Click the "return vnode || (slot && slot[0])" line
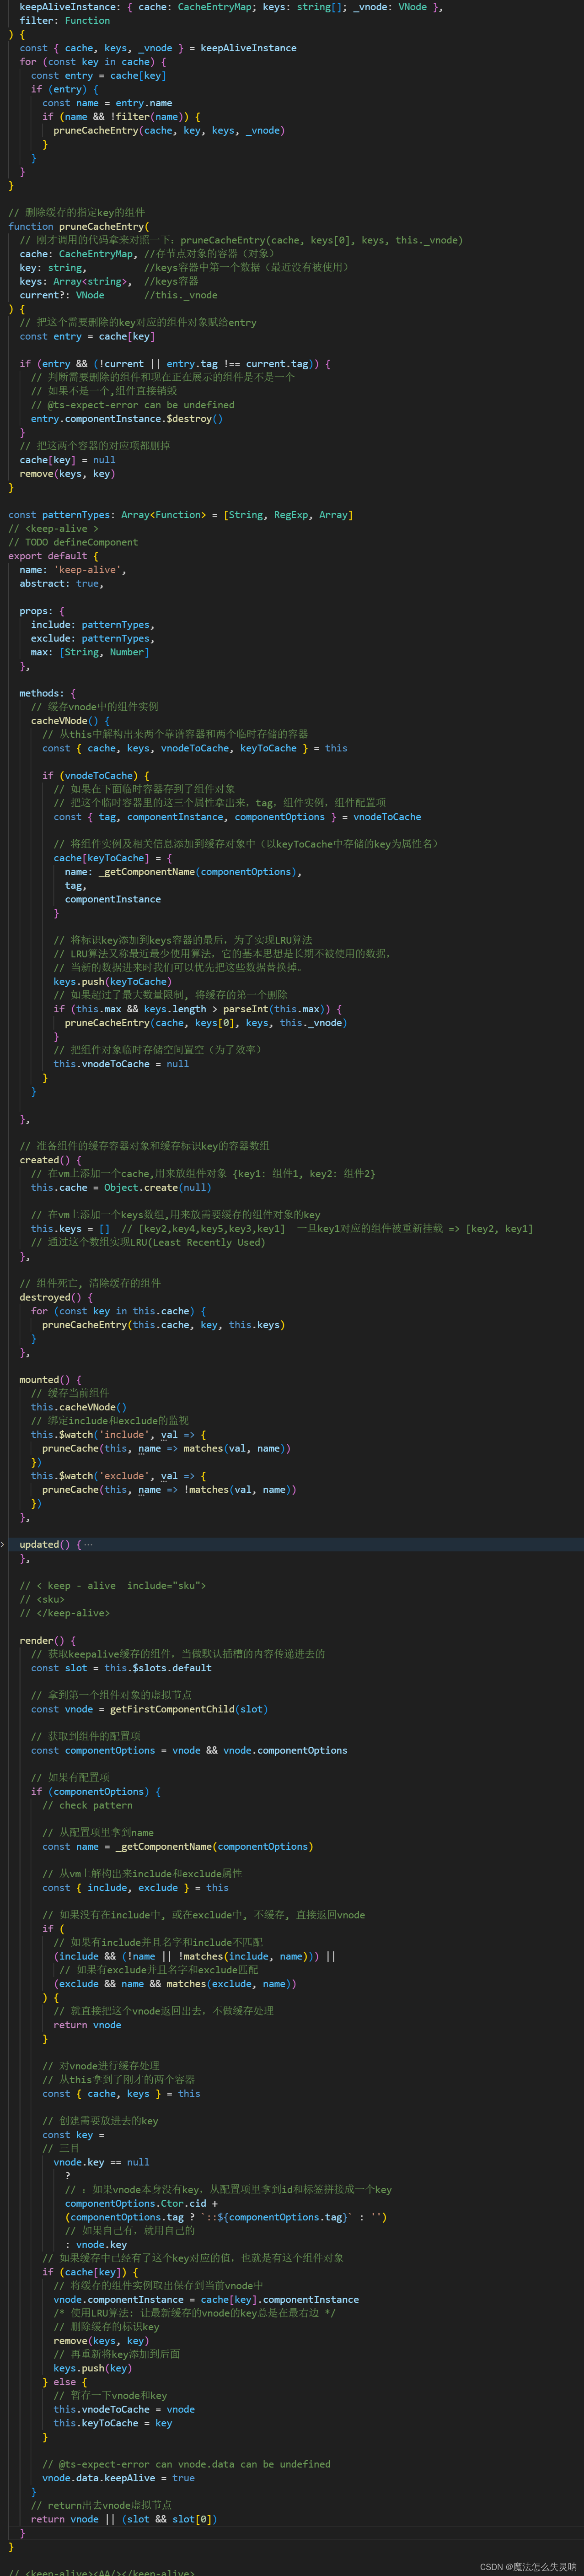This screenshot has height=2576, width=584. (x=124, y=2519)
